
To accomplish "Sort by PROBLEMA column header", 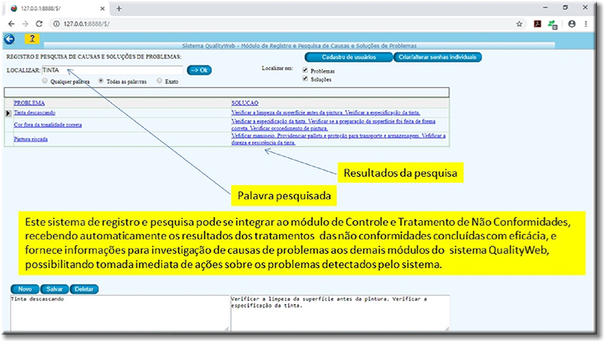I will [30, 103].
